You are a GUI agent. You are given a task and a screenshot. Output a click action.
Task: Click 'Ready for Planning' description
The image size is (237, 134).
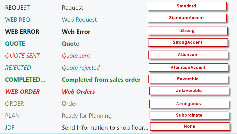click(x=87, y=116)
